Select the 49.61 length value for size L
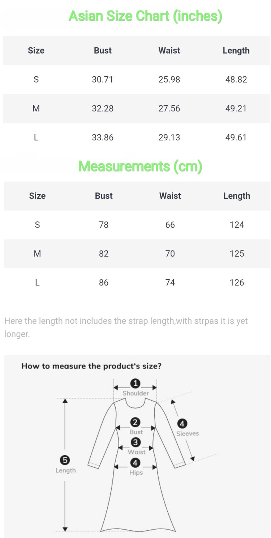 [x=236, y=137]
